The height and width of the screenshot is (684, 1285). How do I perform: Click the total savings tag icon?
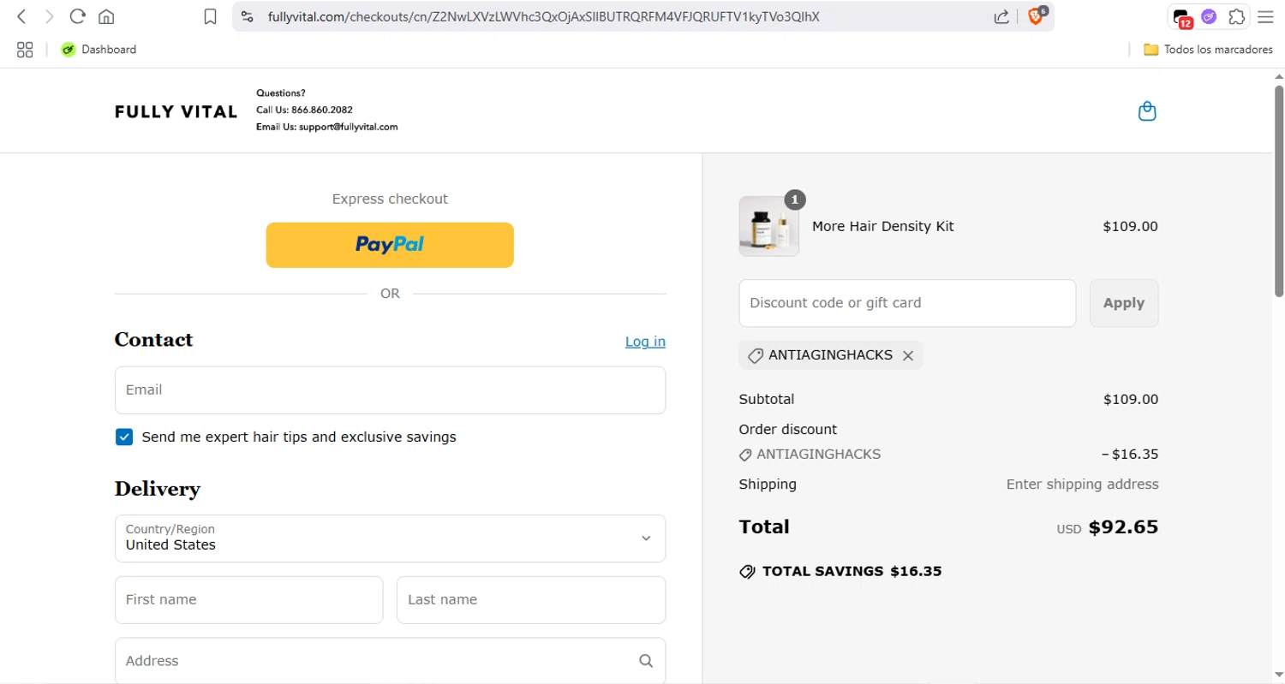point(747,572)
